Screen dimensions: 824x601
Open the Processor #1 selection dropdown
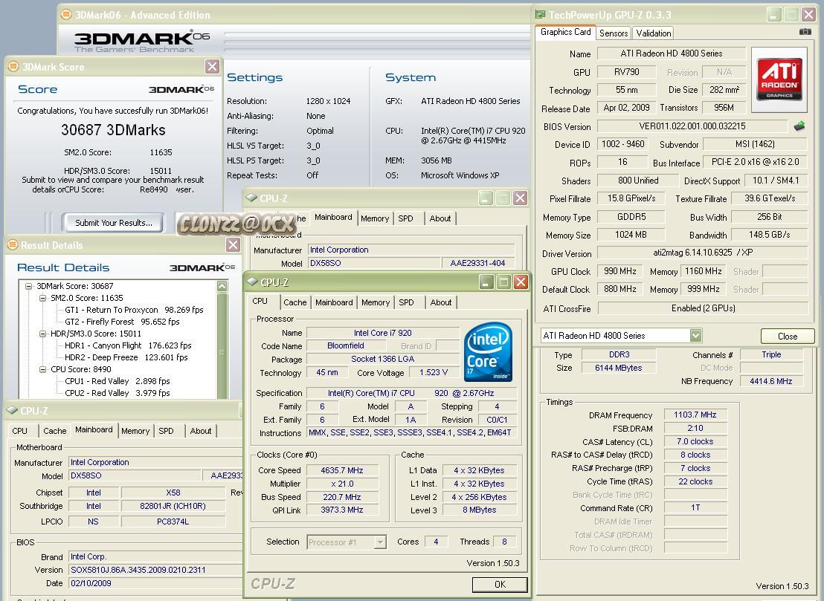[x=380, y=542]
